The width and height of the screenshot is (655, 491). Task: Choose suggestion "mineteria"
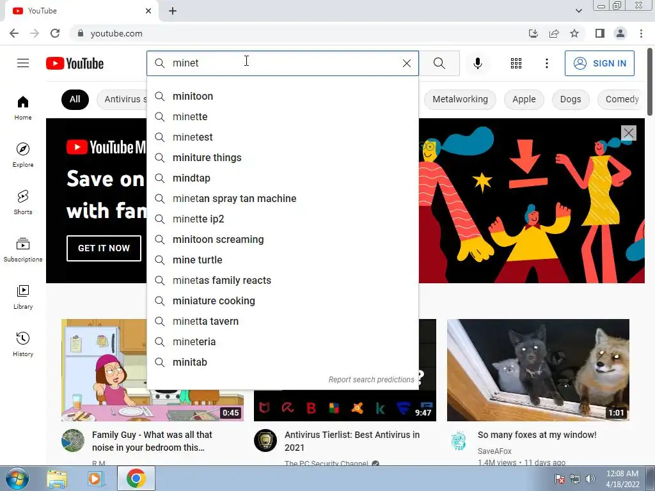tap(282, 341)
